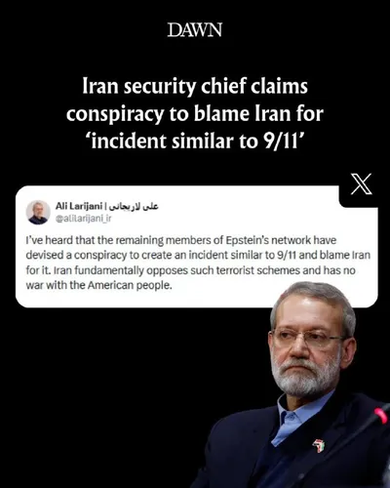The width and height of the screenshot is (390, 488).
Task: Click the headline text 'incident similar to 9/11'
Action: 195,141
